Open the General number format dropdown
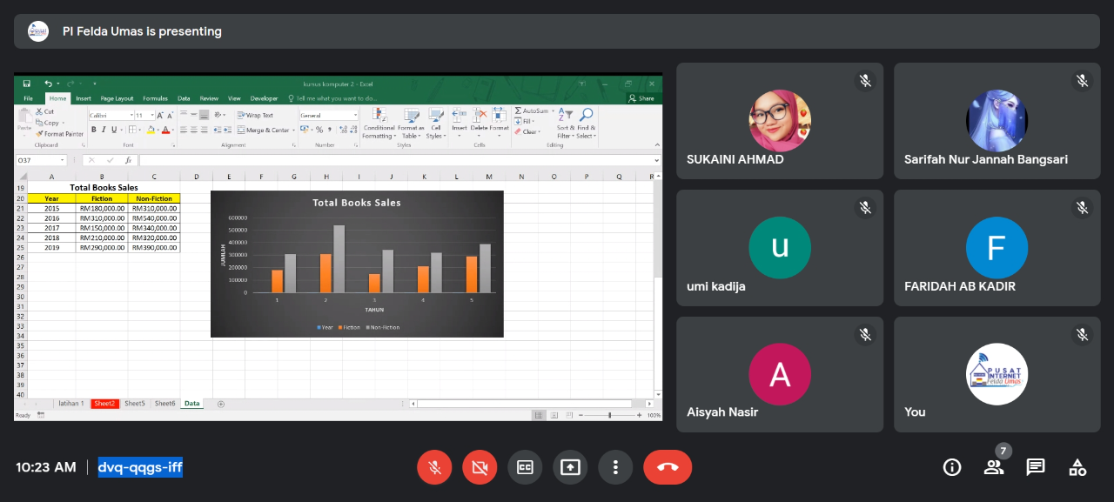 (x=355, y=115)
